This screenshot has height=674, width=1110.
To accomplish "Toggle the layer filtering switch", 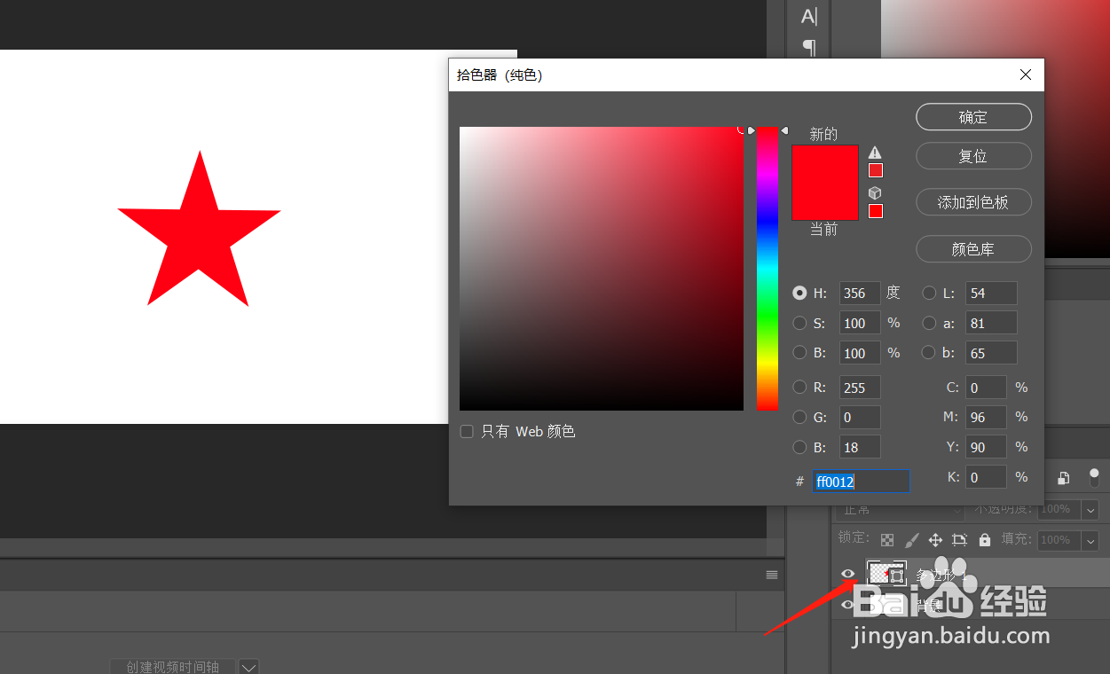I will click(1094, 478).
